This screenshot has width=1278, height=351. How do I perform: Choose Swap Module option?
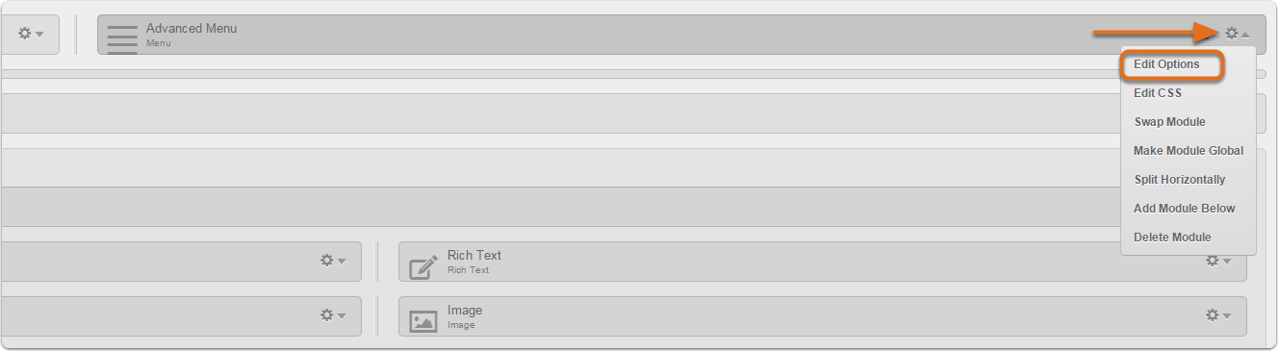tap(1169, 122)
